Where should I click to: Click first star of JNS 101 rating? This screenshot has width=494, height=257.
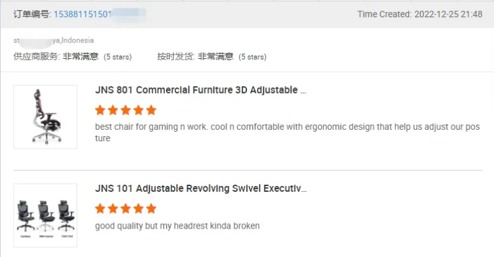[100, 209]
